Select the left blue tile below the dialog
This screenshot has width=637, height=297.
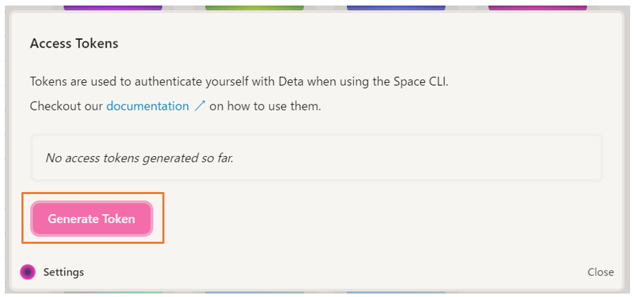(x=254, y=292)
